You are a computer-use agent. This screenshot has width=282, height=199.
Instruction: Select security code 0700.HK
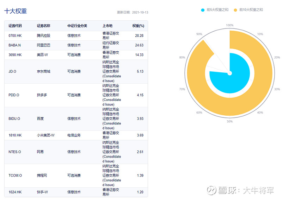click(x=15, y=36)
